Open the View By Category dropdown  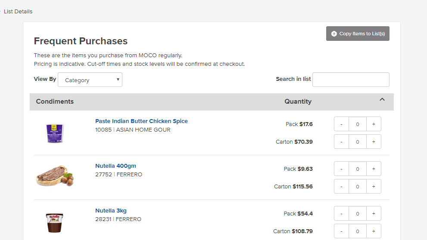pyautogui.click(x=90, y=80)
